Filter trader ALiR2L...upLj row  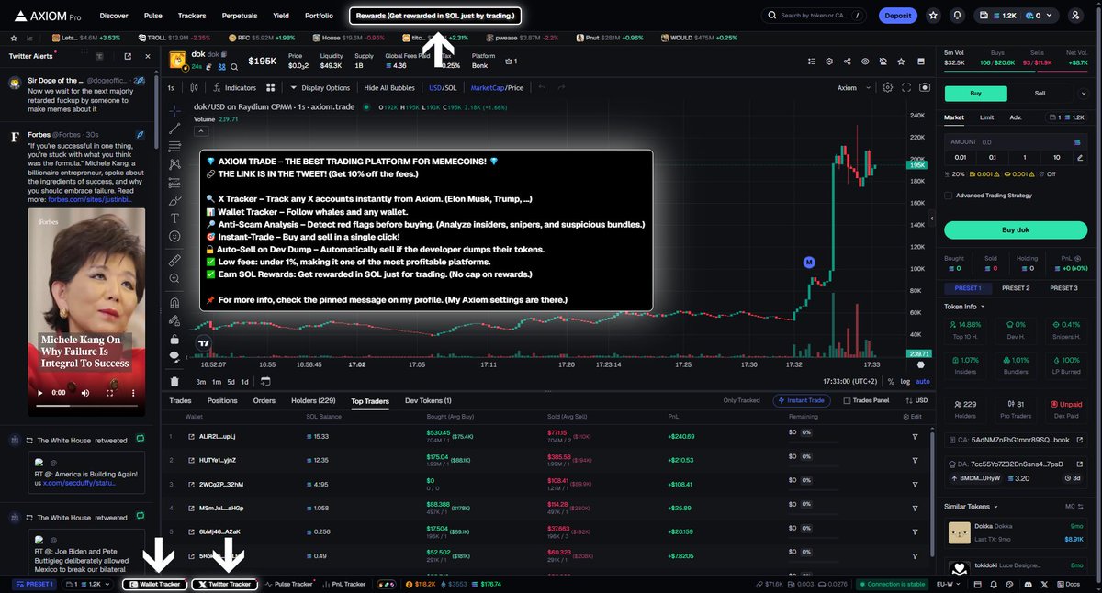coord(915,436)
